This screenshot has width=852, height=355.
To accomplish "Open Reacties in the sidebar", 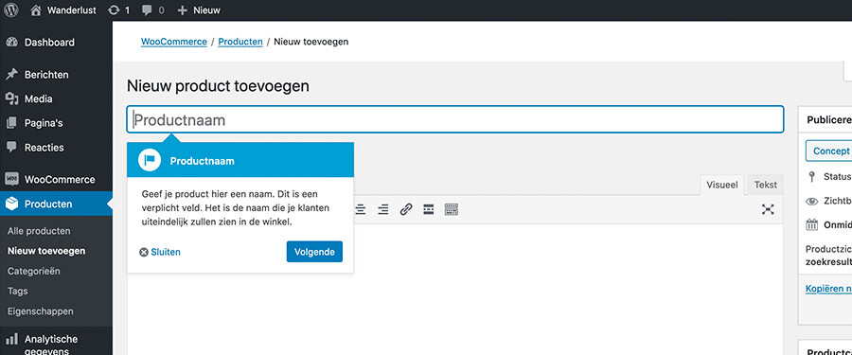I will [56, 148].
